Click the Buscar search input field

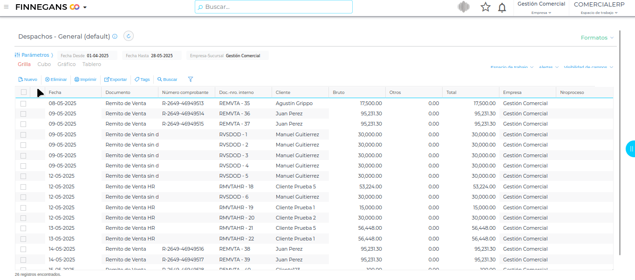click(x=273, y=7)
